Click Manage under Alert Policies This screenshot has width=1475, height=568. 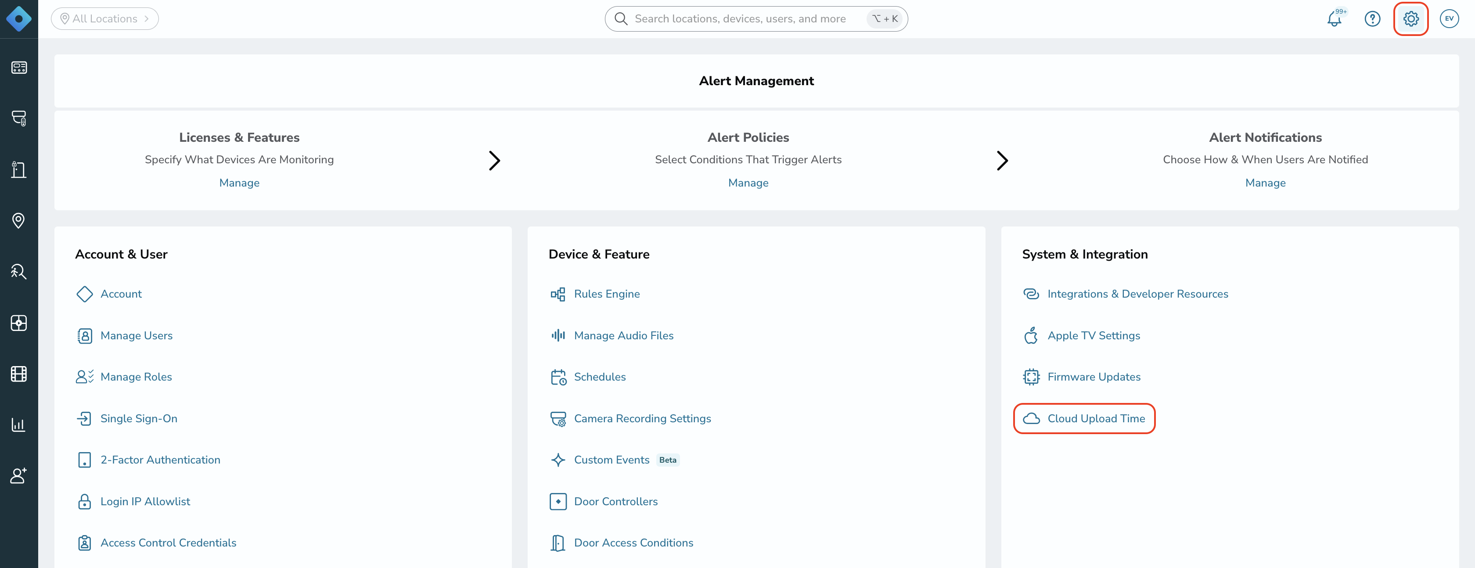(748, 183)
